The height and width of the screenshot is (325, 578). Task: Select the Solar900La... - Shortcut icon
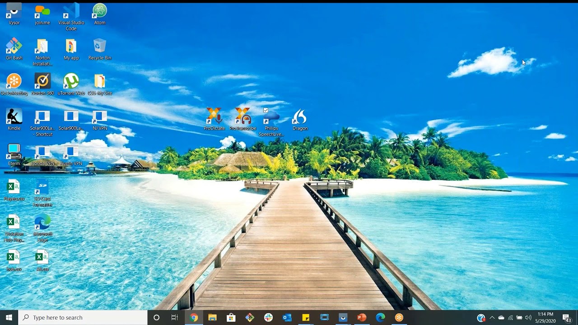coord(42,123)
